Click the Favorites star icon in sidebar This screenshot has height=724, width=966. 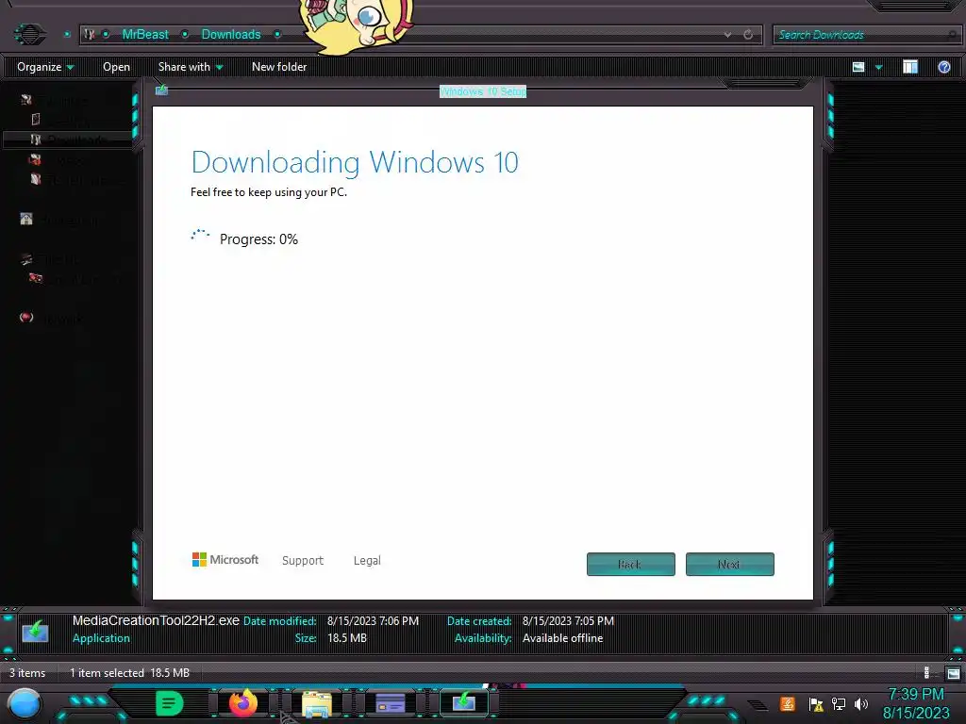tap(25, 99)
